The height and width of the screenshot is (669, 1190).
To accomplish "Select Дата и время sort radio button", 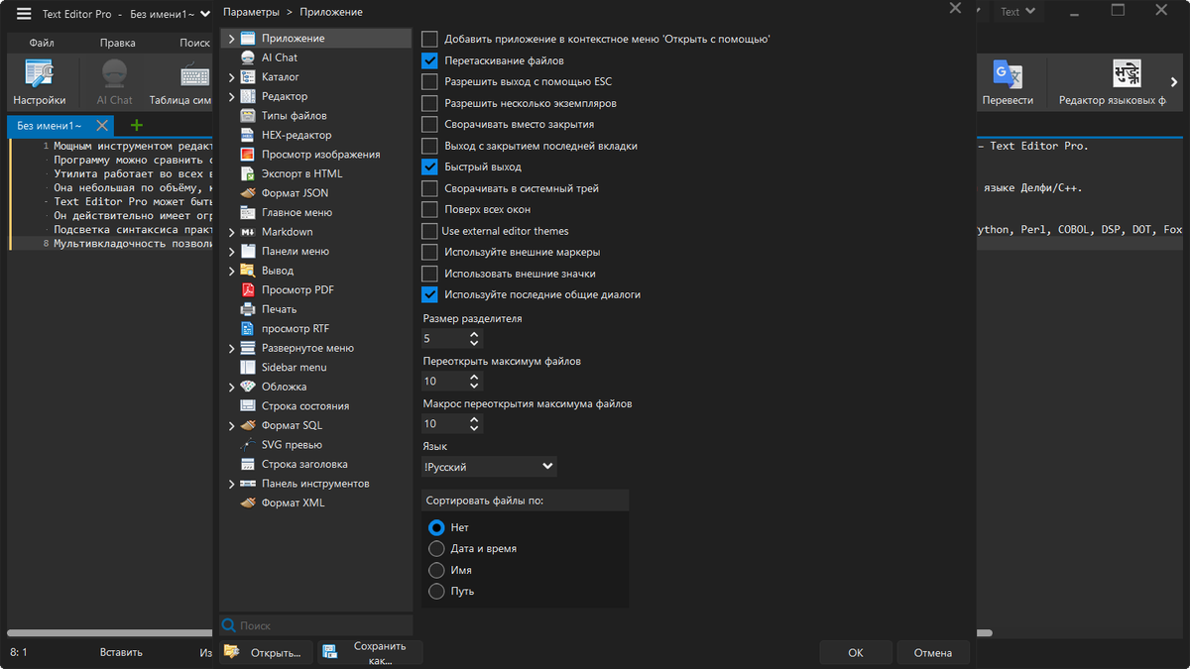I will [436, 548].
